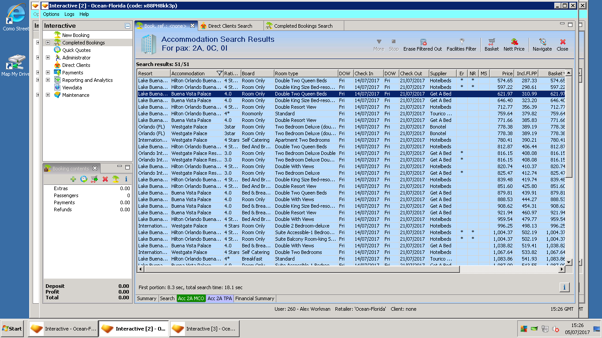Image resolution: width=602 pixels, height=338 pixels.
Task: Click the clock icon in Booking contents toolbar
Action: [x=84, y=179]
